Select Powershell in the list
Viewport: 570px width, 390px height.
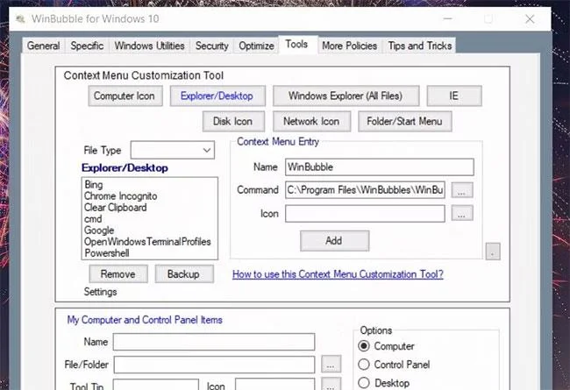pos(107,253)
